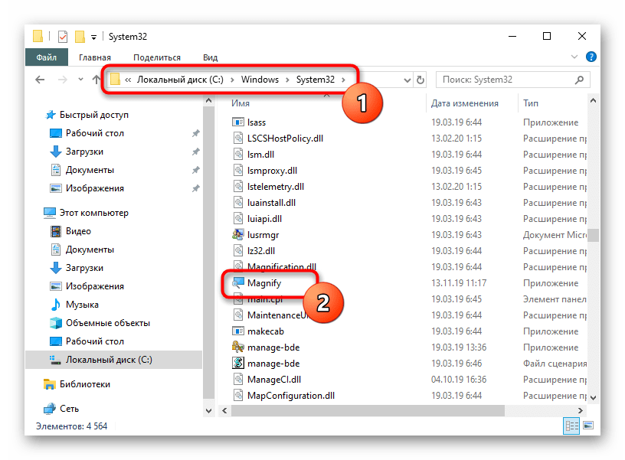This screenshot has width=625, height=460.
Task: Click Windows in the address path
Action: (260, 80)
